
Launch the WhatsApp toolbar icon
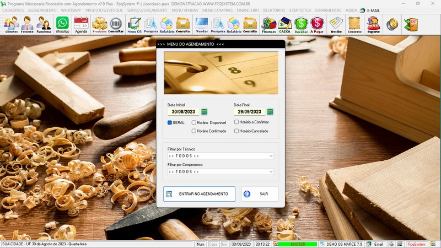(x=62, y=24)
